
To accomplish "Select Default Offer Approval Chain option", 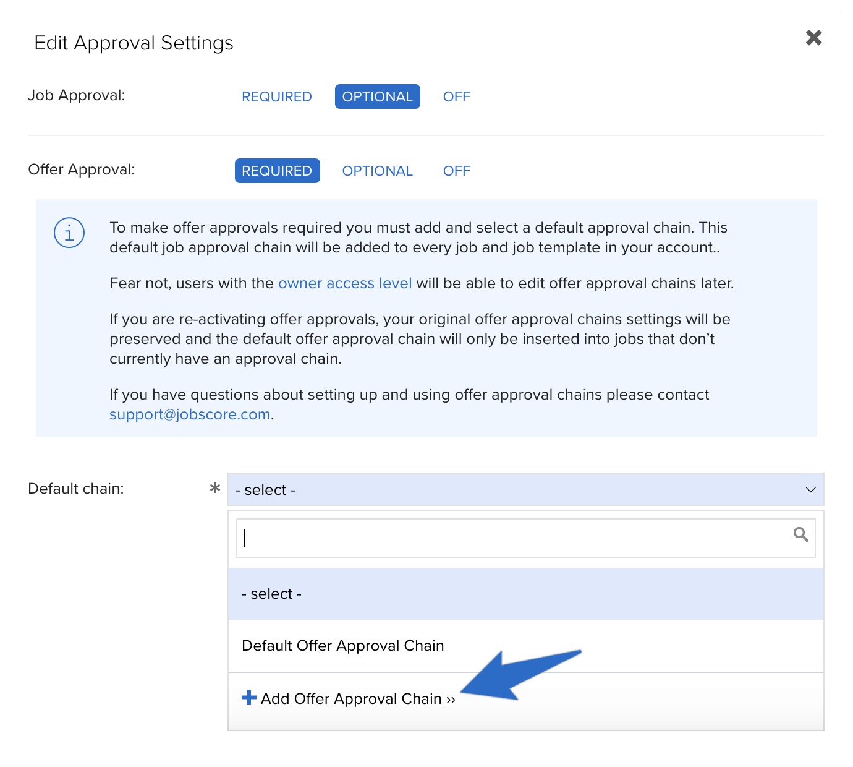I will click(526, 646).
